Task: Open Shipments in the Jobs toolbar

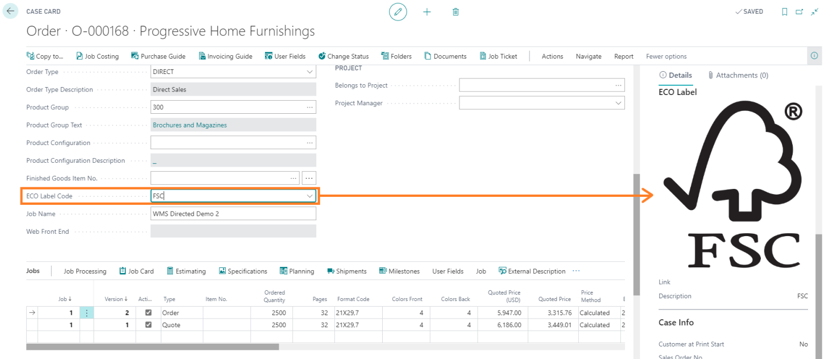Action: point(347,271)
